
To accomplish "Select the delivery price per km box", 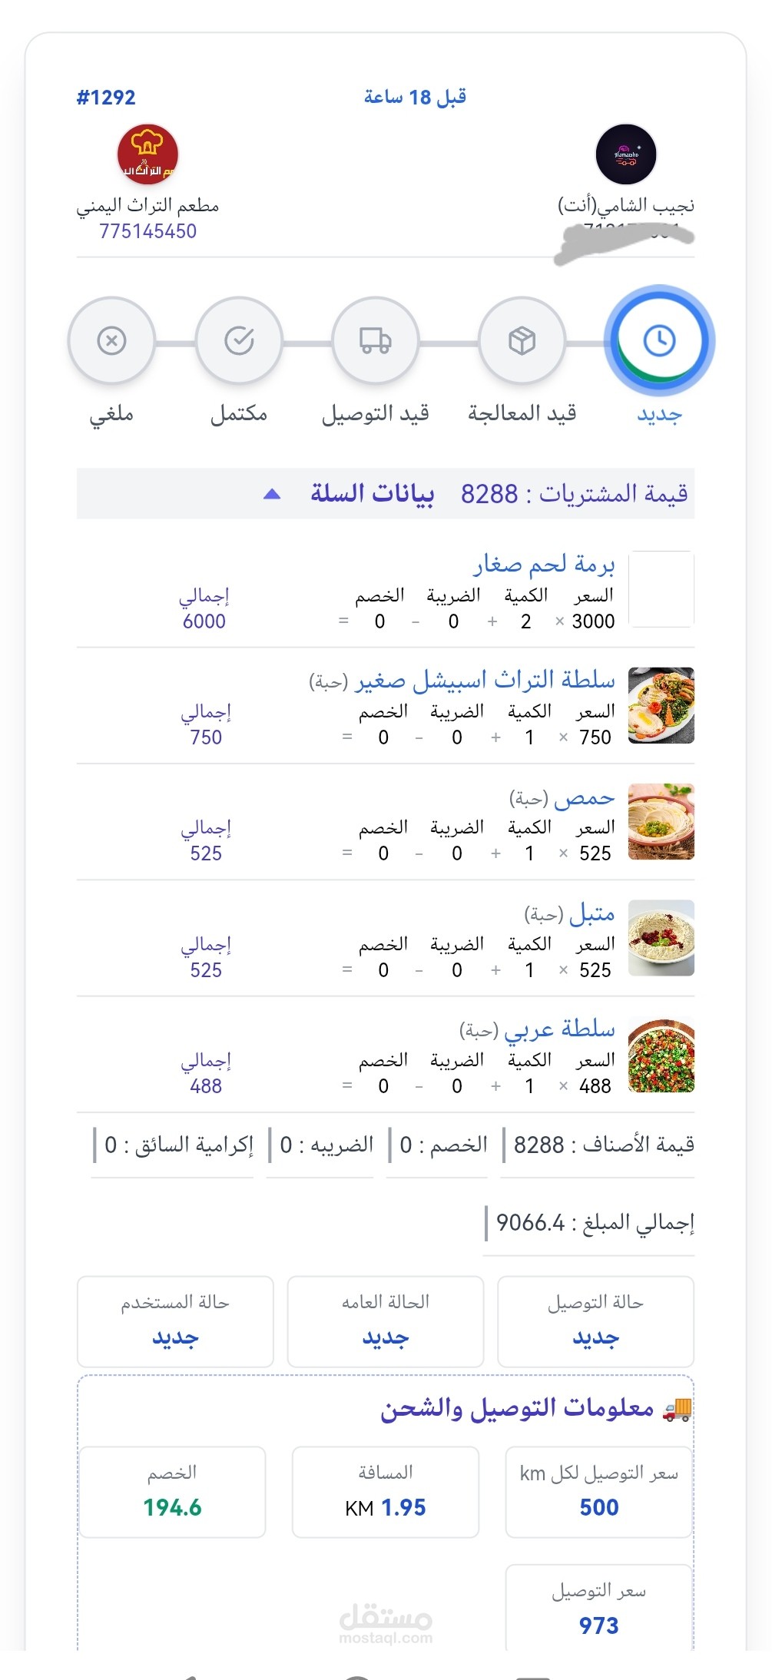I will [598, 1492].
